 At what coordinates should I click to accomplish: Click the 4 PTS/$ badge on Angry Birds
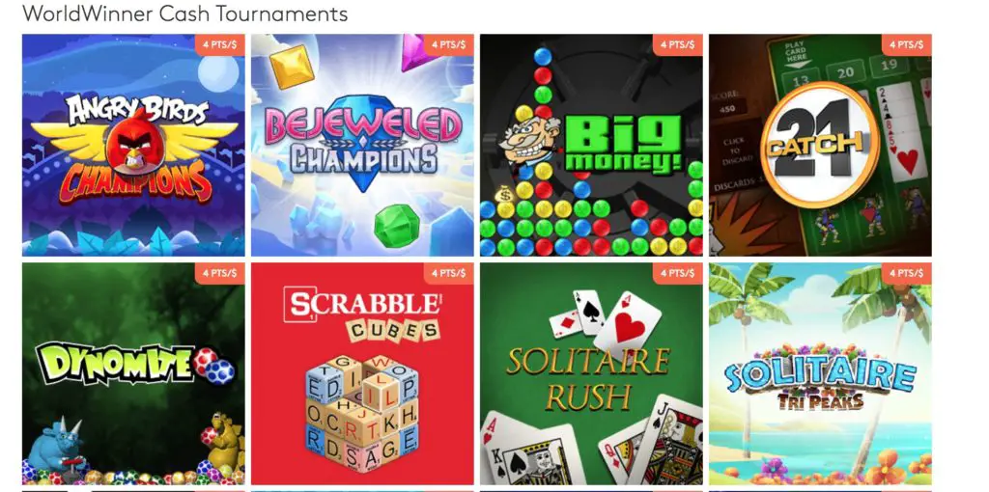click(x=219, y=44)
